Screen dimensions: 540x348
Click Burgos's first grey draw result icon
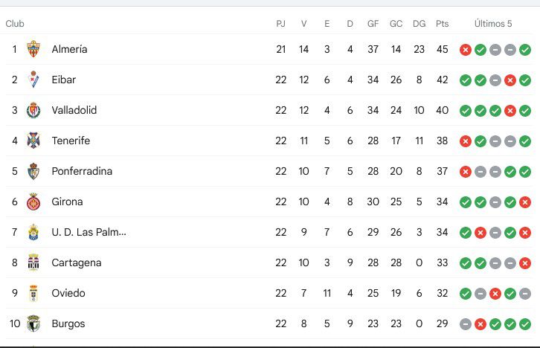coord(466,324)
